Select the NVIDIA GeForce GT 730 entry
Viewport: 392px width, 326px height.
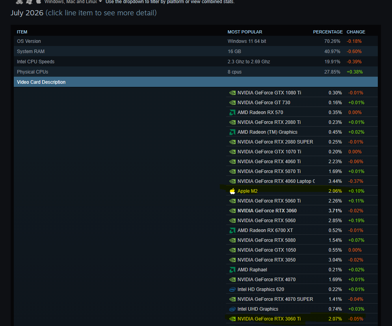point(264,103)
